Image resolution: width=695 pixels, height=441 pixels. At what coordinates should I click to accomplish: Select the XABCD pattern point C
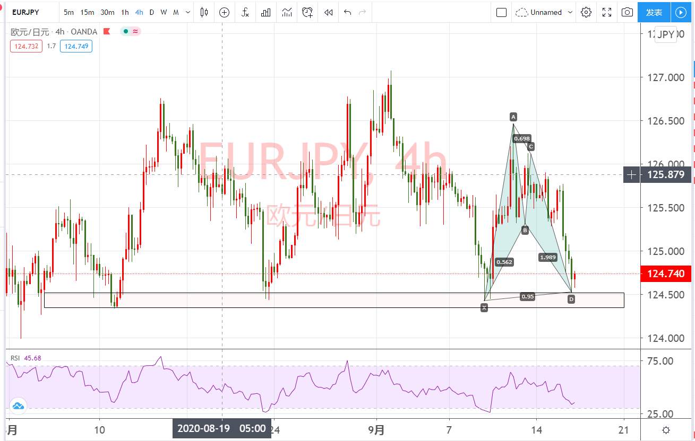(x=530, y=146)
